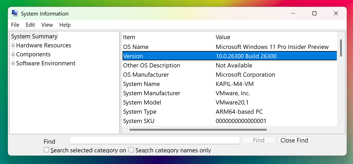353x164 pixels.
Task: Click the Find button
Action: [259, 140]
